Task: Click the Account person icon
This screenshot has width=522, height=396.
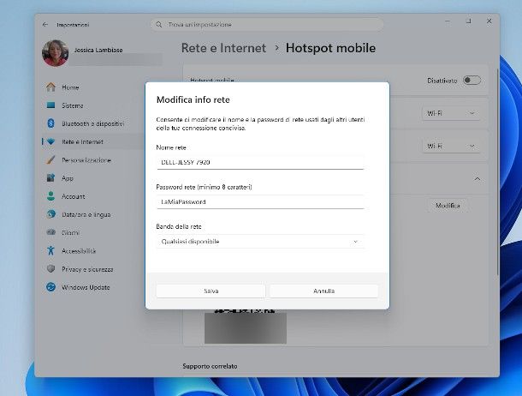Action: point(51,196)
